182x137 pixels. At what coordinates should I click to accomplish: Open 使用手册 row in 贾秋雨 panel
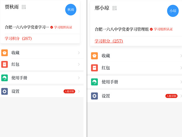coord(42,78)
